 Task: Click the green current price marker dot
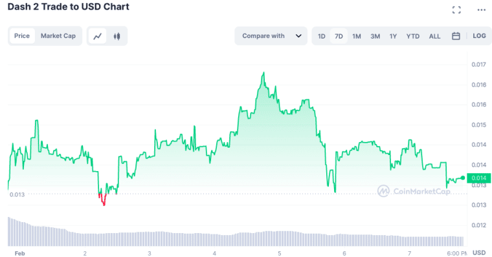[463, 178]
